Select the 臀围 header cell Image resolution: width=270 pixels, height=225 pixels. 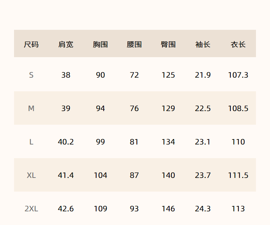(168, 45)
